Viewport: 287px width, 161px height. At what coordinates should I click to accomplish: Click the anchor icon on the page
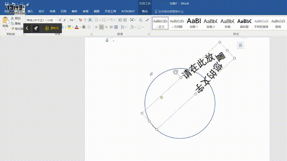(x=107, y=40)
